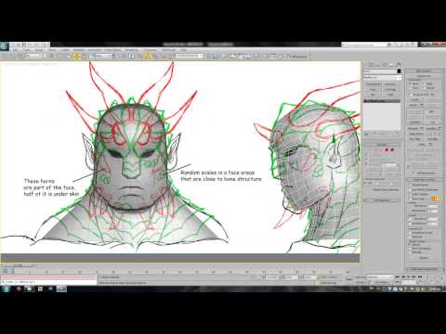Image resolution: width=446 pixels, height=334 pixels.
Task: Select the Manually update option
Action: [410, 252]
